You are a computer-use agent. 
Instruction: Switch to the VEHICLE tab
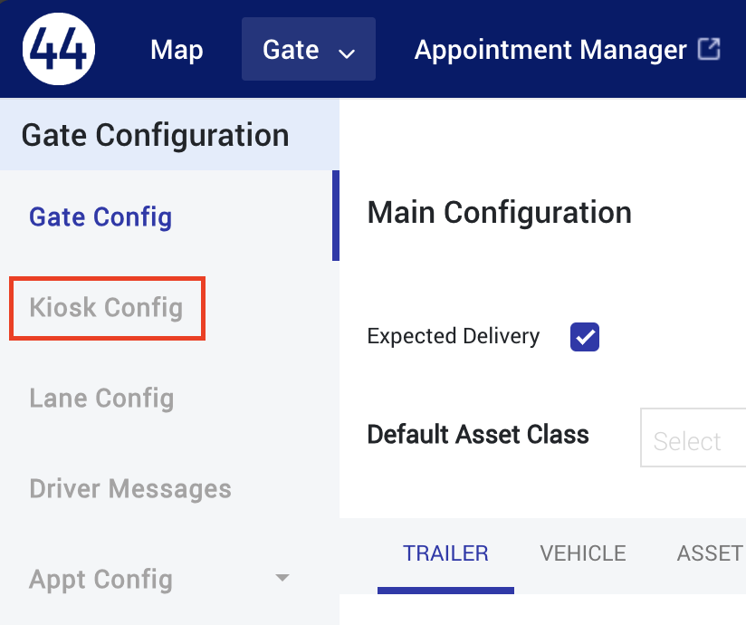tap(582, 553)
